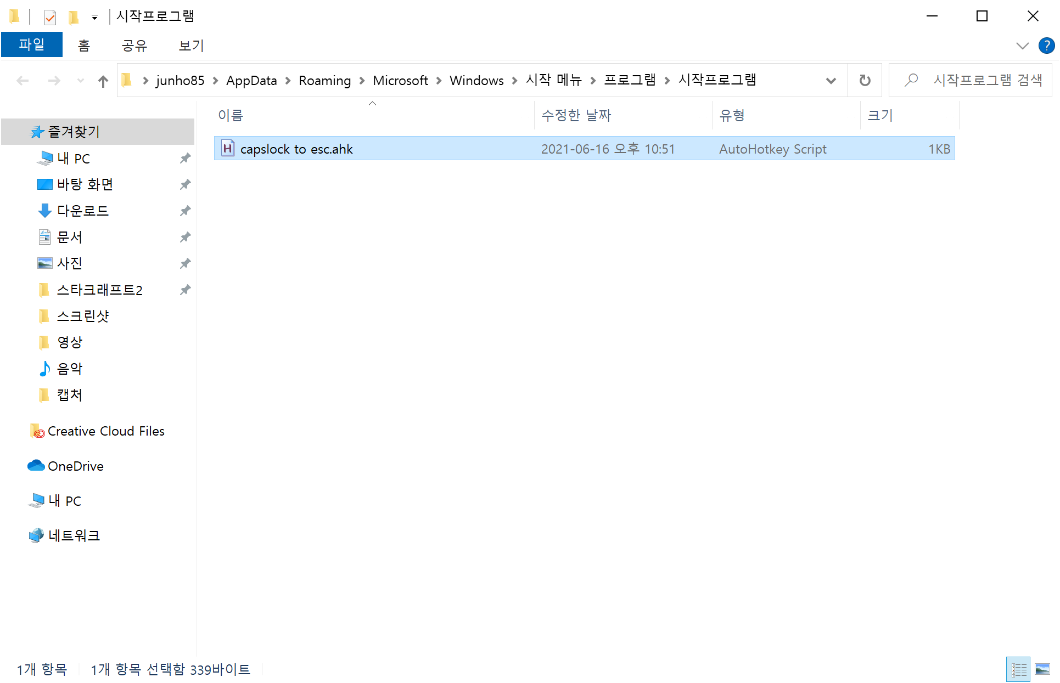The image size is (1060, 683).
Task: Click the Properties quick access checkmark icon
Action: point(50,17)
